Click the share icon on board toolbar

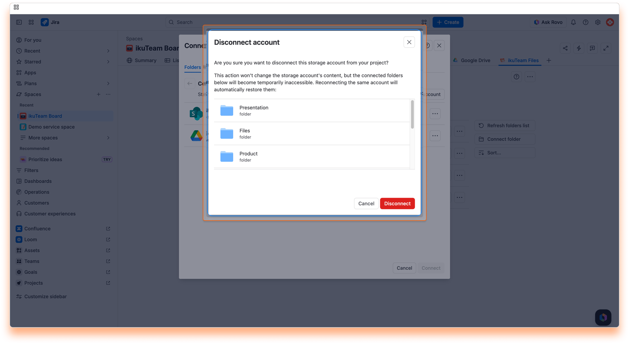pos(565,48)
